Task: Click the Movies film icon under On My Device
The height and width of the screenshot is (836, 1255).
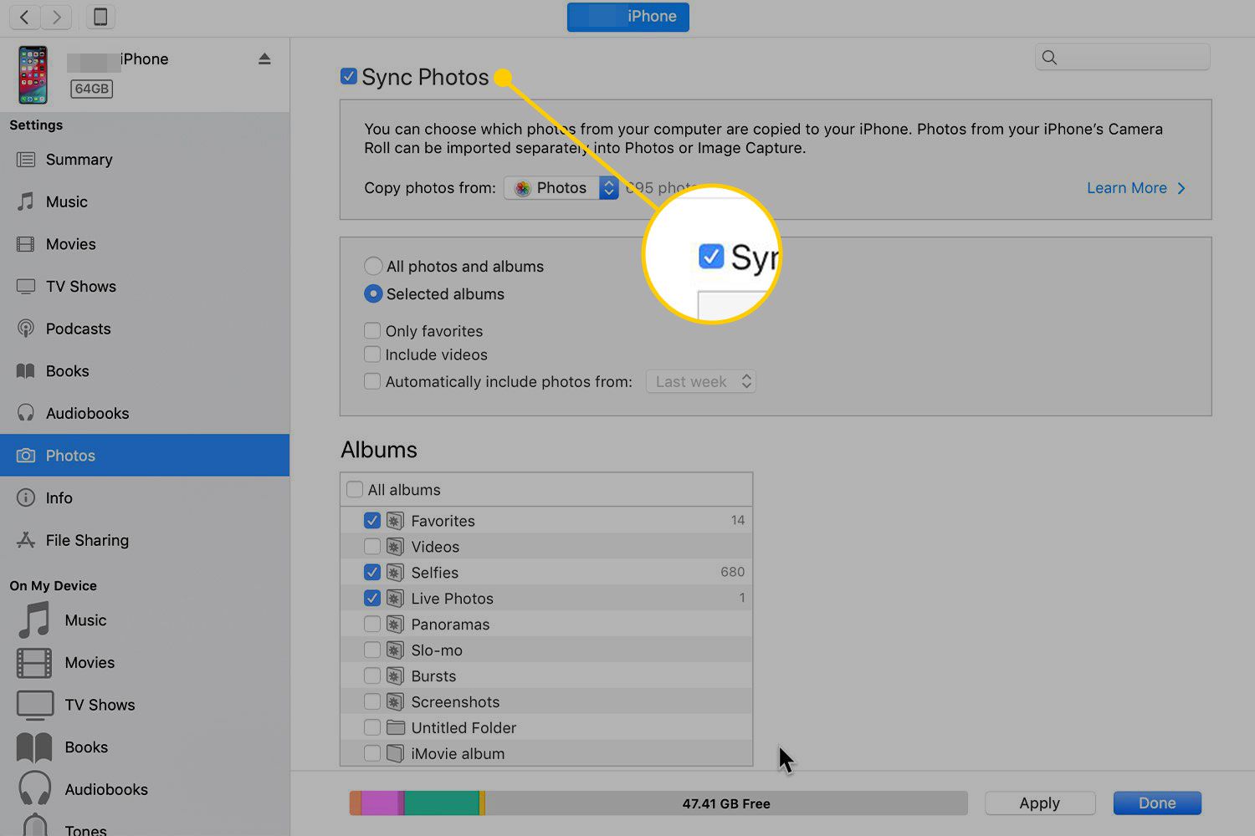Action: click(x=34, y=663)
